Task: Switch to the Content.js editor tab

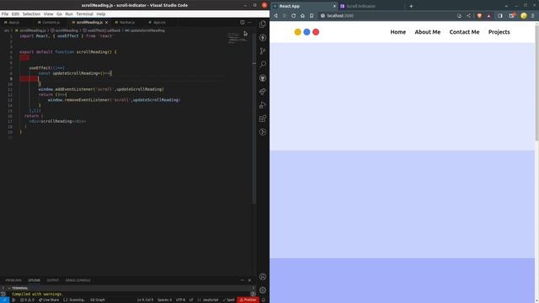Action: [51, 23]
